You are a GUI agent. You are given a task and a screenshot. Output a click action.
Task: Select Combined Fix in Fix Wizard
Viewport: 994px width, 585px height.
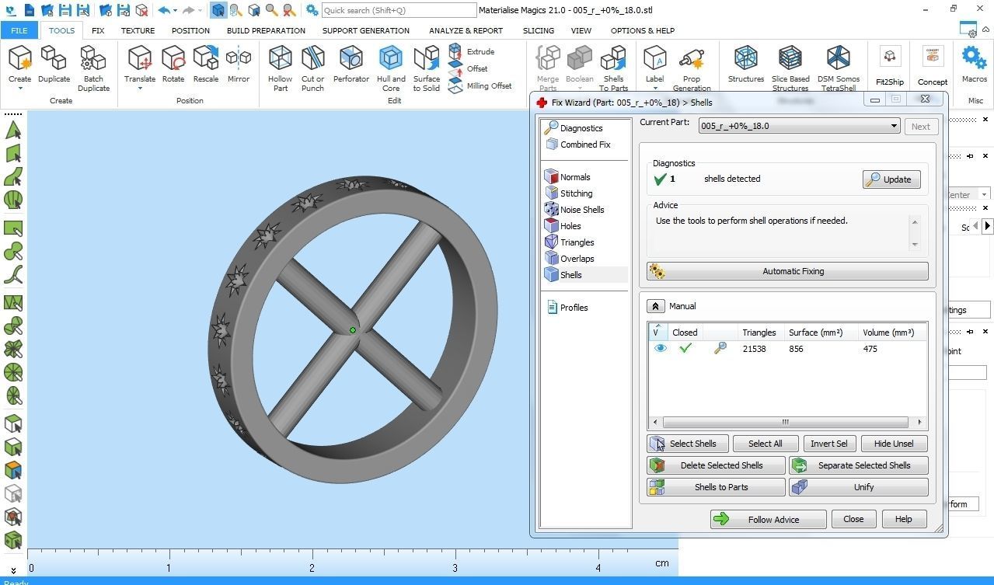pyautogui.click(x=577, y=145)
